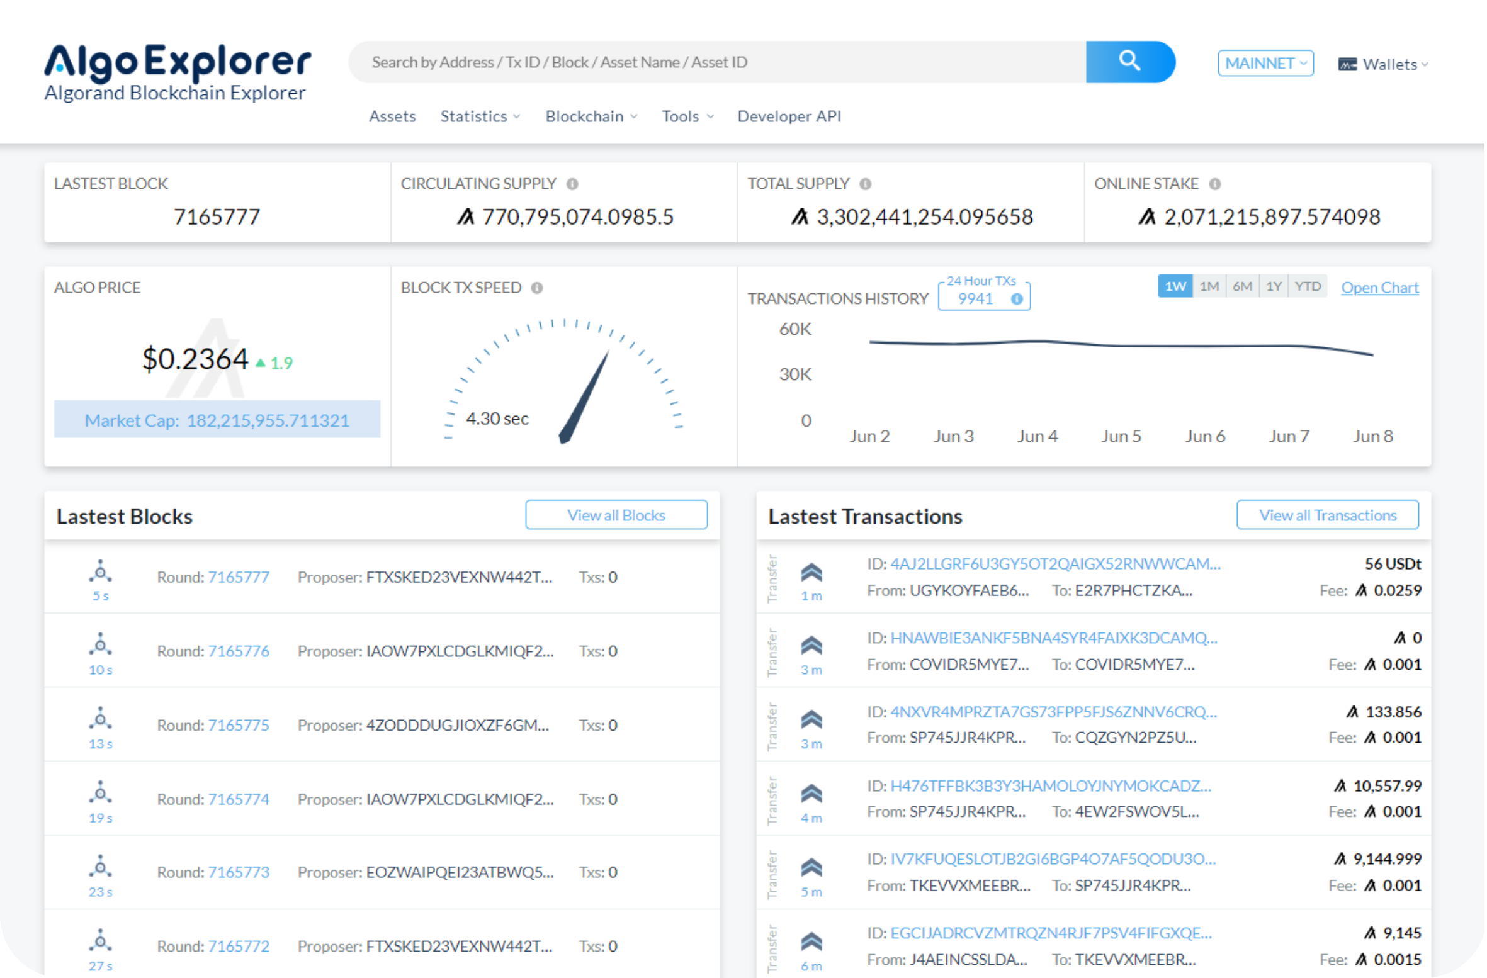Image resolution: width=1487 pixels, height=978 pixels.
Task: Go to Developer API page
Action: click(x=789, y=116)
